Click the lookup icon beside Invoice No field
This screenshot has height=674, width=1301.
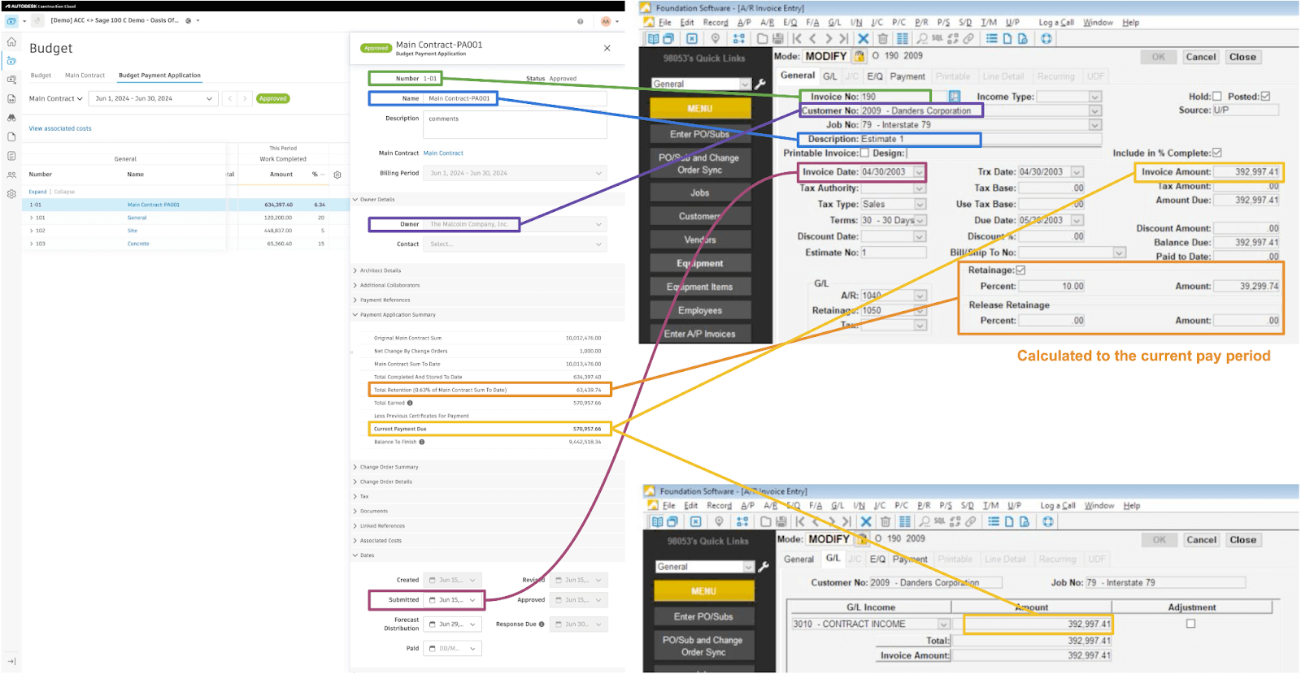(x=954, y=97)
